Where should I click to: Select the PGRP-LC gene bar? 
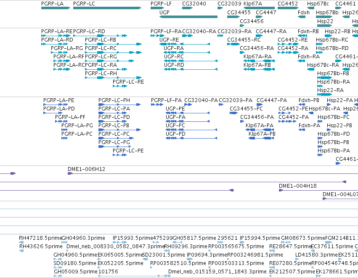pos(107,8)
